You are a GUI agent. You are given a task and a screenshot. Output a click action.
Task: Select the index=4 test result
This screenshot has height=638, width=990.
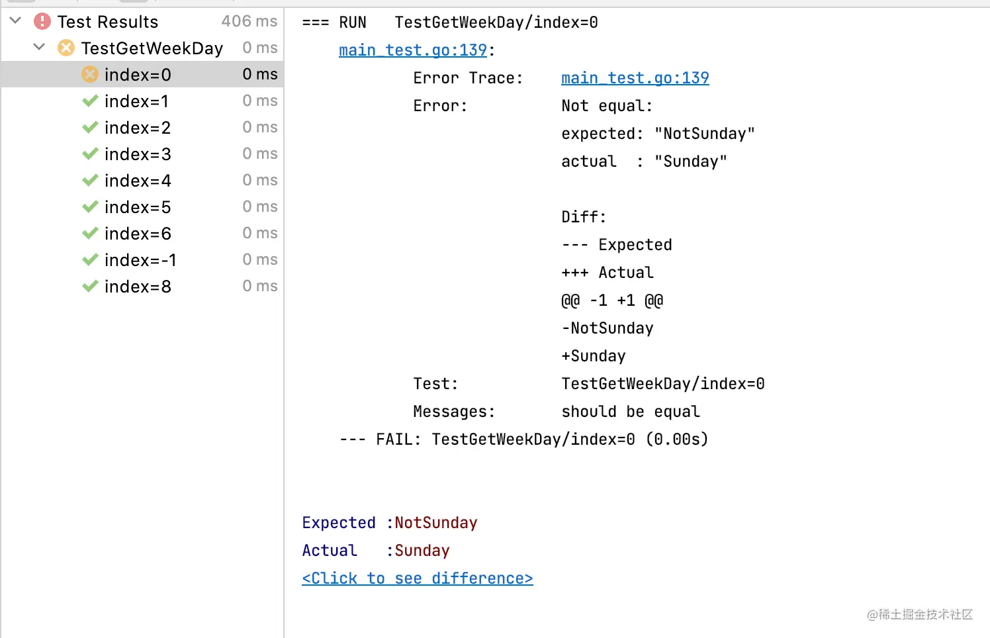pyautogui.click(x=142, y=180)
